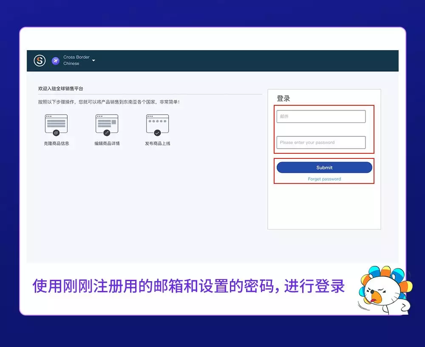Expand the language dropdown arrow next to Chinese
Screen dimensions: 425x347
pyautogui.click(x=93, y=61)
